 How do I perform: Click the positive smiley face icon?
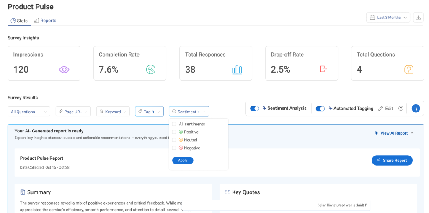tap(181, 132)
